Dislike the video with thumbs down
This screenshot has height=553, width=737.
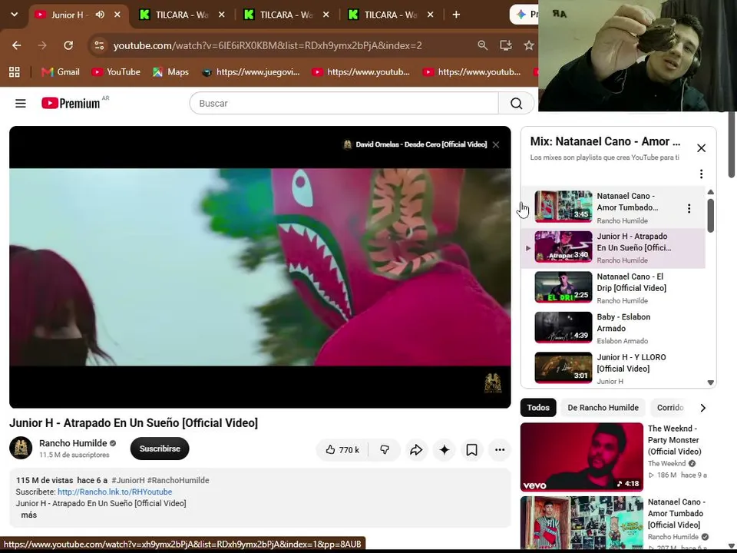pos(385,450)
